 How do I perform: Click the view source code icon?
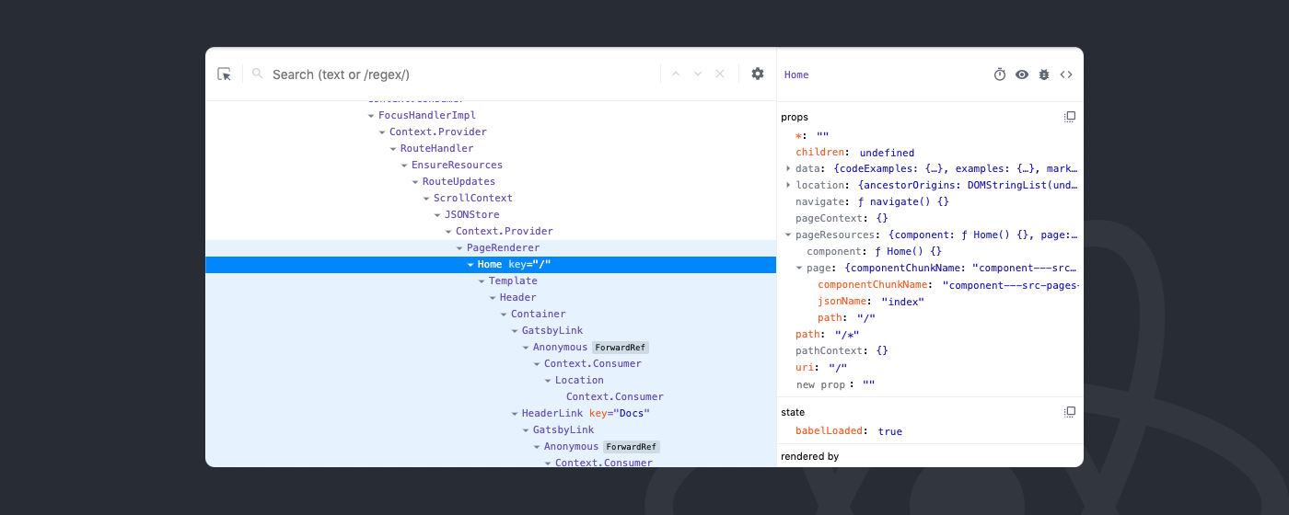[x=1066, y=75]
